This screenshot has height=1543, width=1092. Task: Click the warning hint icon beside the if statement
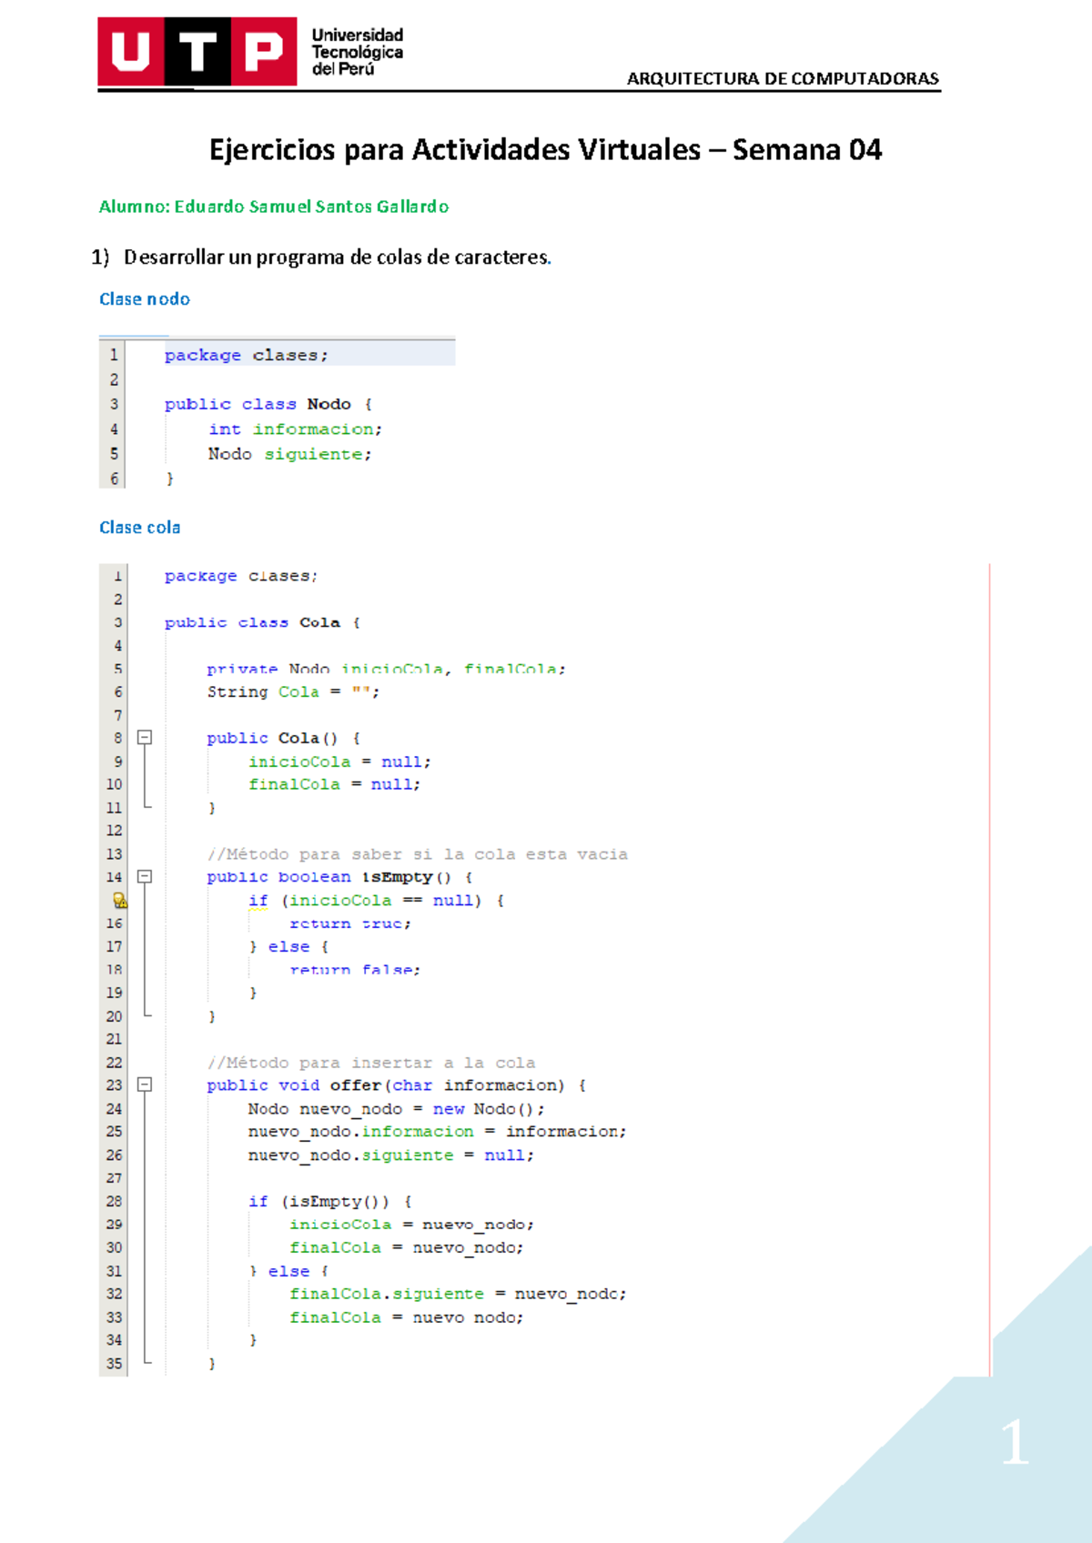tap(119, 901)
